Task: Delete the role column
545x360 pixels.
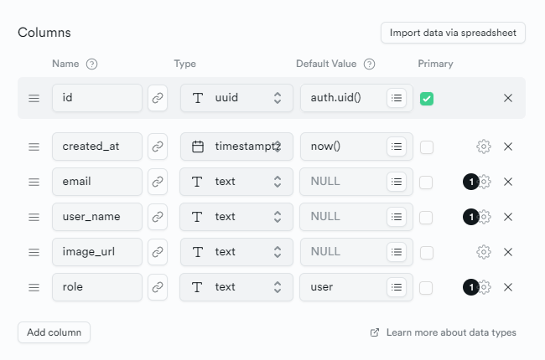Action: [508, 287]
